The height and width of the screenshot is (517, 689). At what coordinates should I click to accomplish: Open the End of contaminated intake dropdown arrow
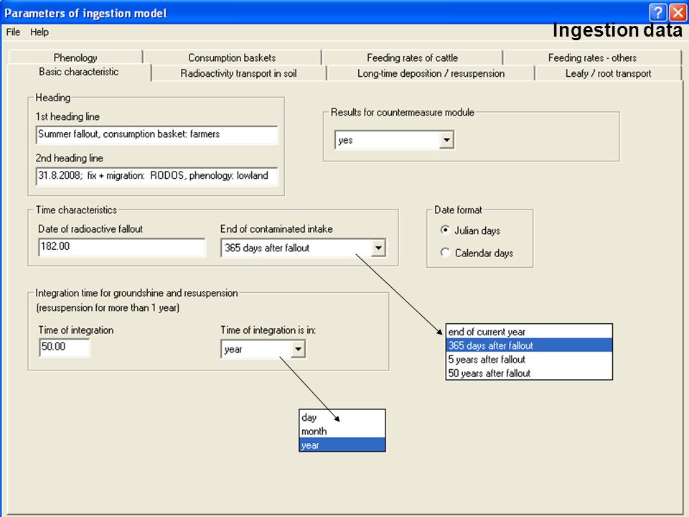pos(378,248)
